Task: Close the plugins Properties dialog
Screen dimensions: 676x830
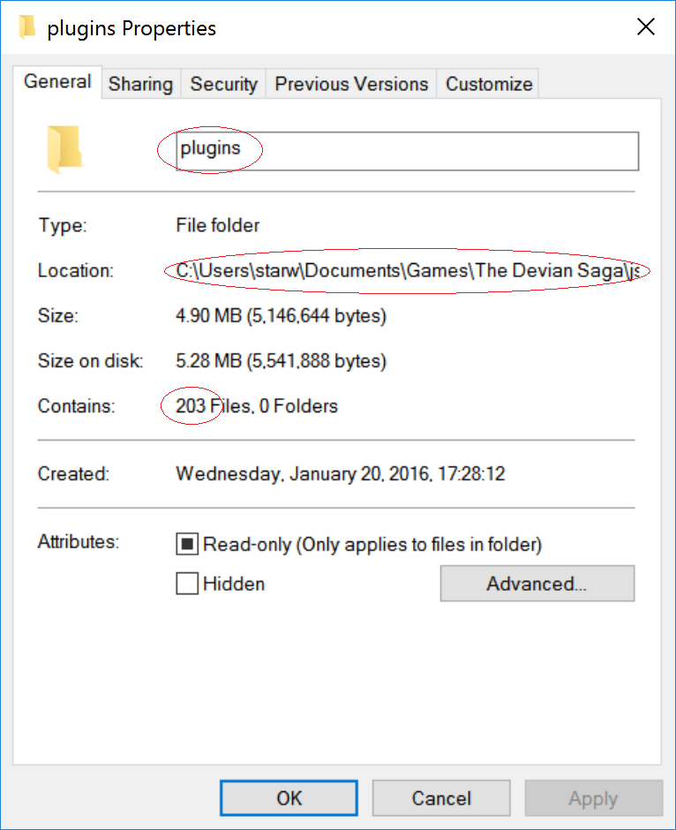Action: pyautogui.click(x=646, y=26)
